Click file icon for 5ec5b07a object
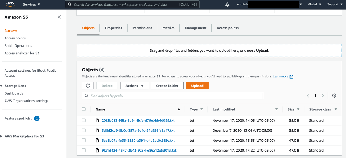 (97, 141)
